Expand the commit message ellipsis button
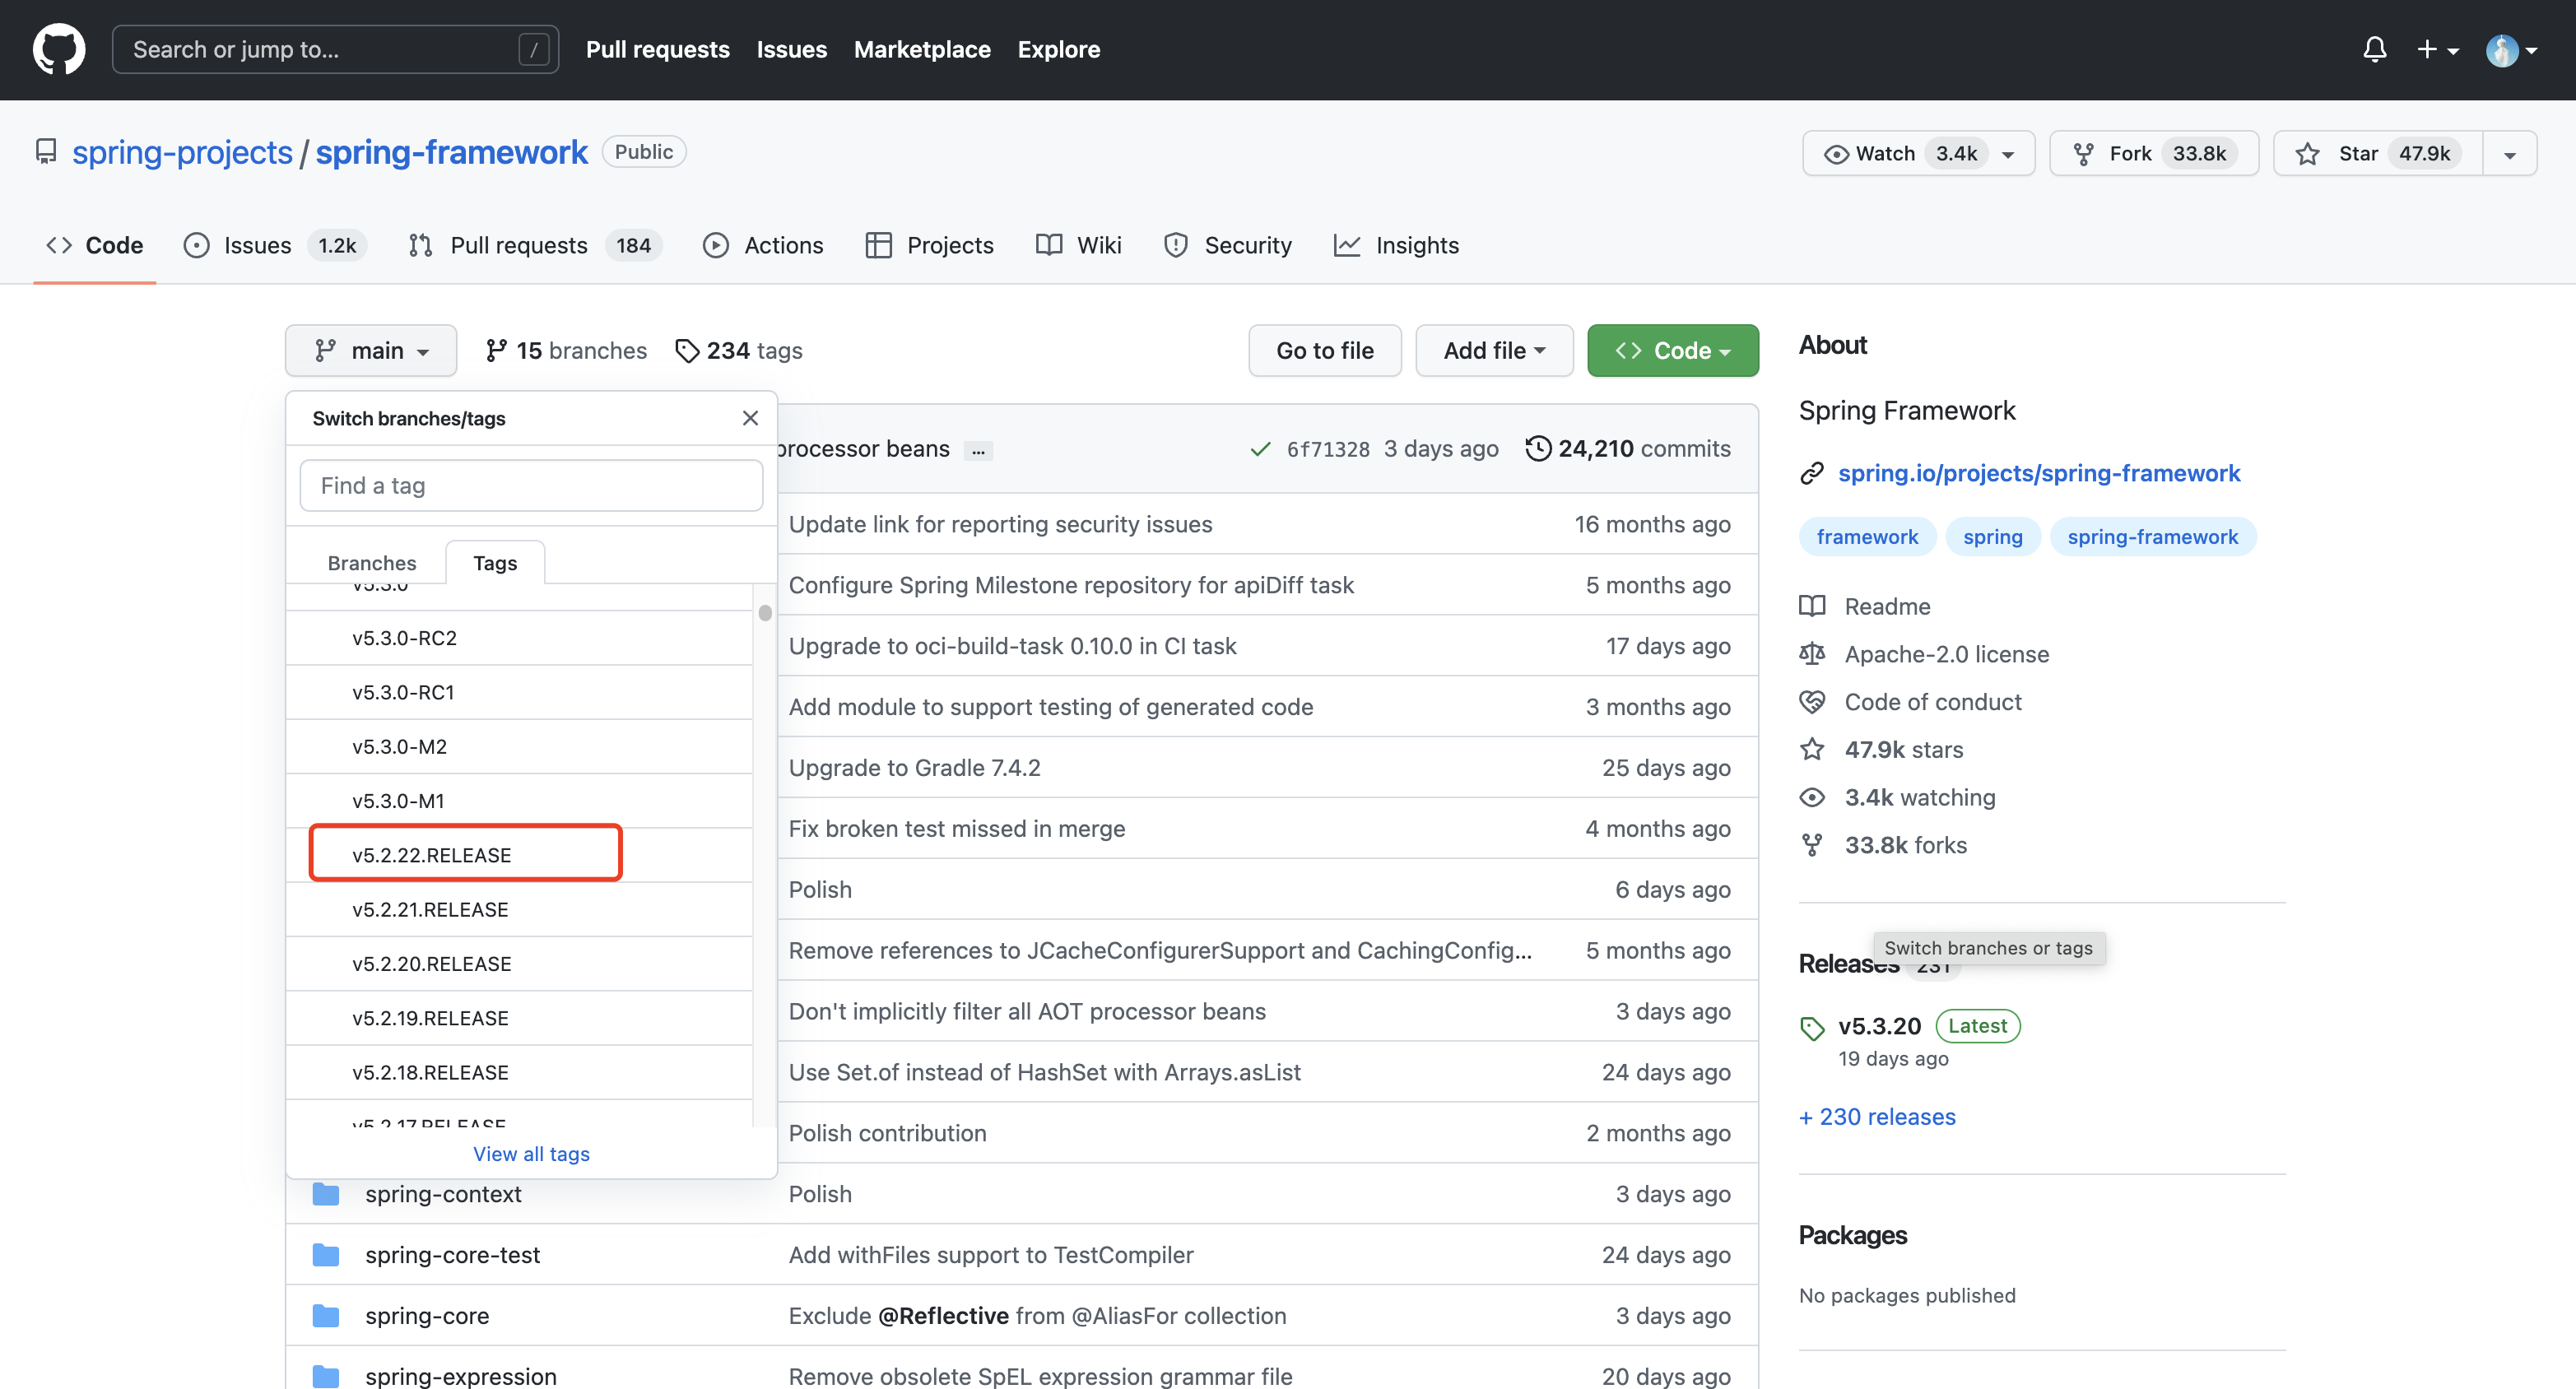The image size is (2576, 1389). click(x=978, y=450)
